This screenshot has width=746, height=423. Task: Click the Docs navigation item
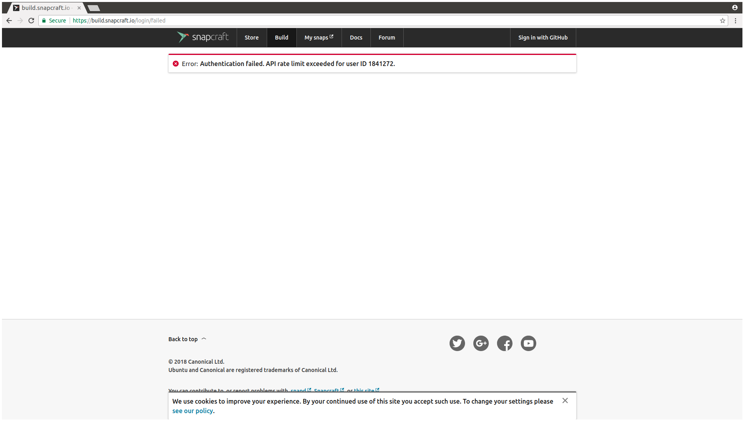[x=356, y=38]
